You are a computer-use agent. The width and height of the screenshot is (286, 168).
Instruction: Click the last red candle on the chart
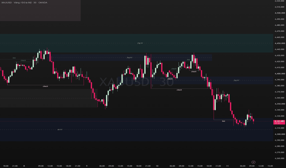[253, 120]
